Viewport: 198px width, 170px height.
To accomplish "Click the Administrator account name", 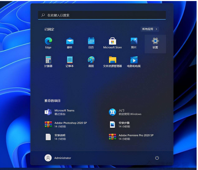I will [63, 158].
